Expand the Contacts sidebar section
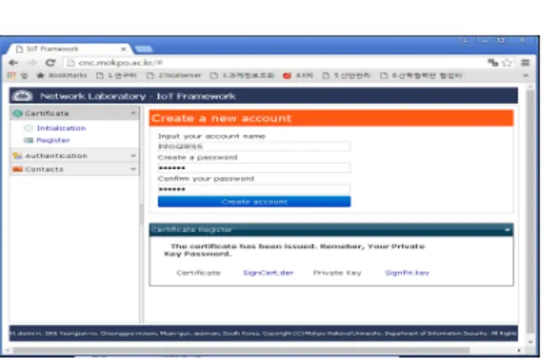Screen dimensions: 545x360 (133, 169)
